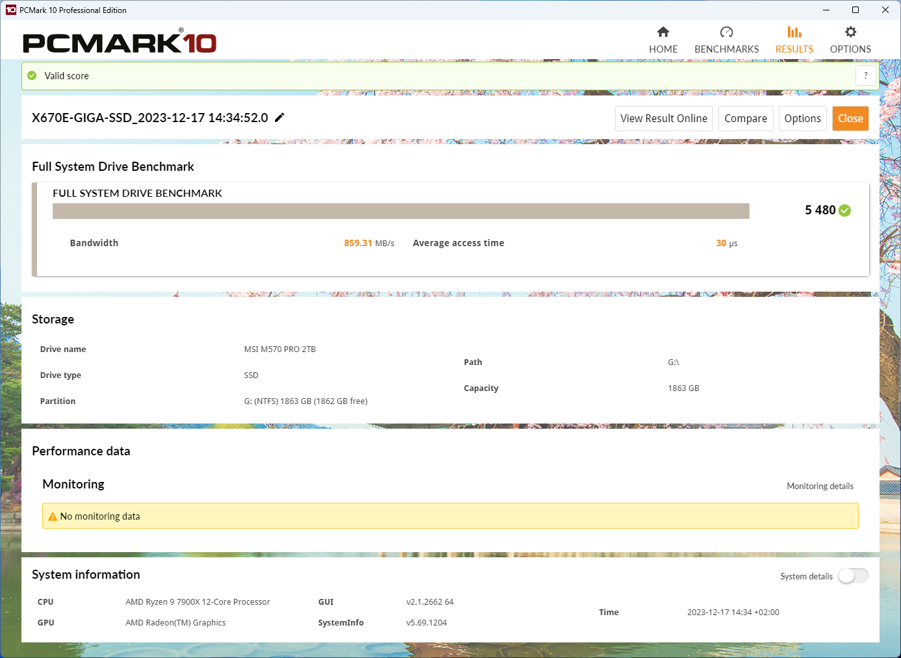Click the result Options button
The image size is (901, 658).
[x=803, y=118]
